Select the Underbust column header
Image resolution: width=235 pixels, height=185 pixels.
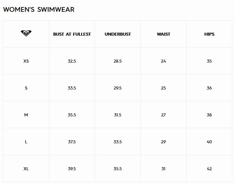point(117,34)
